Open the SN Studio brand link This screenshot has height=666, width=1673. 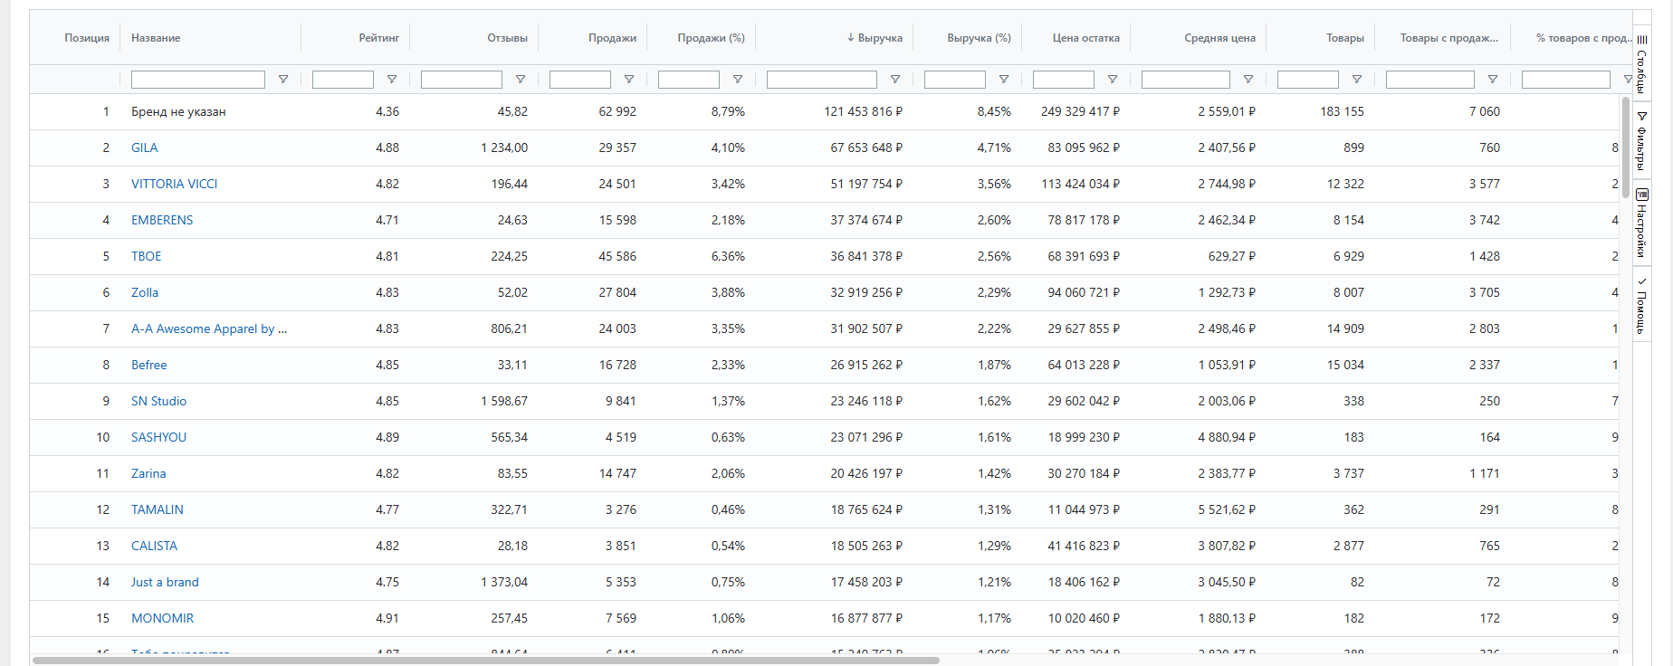[x=159, y=401]
